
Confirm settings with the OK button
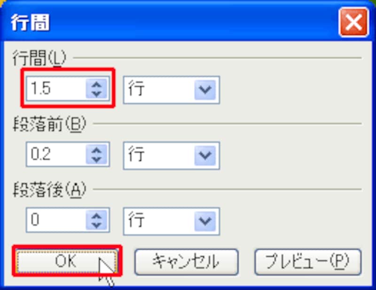click(67, 261)
